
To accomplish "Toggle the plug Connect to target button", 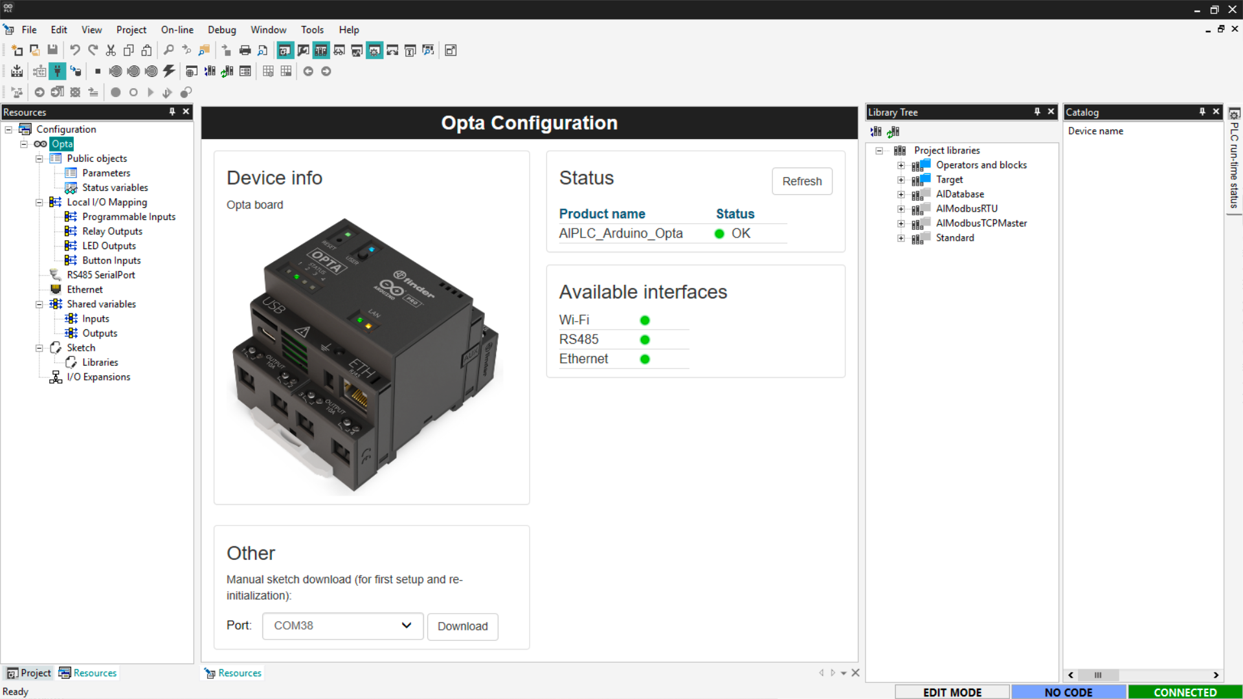I will (58, 71).
